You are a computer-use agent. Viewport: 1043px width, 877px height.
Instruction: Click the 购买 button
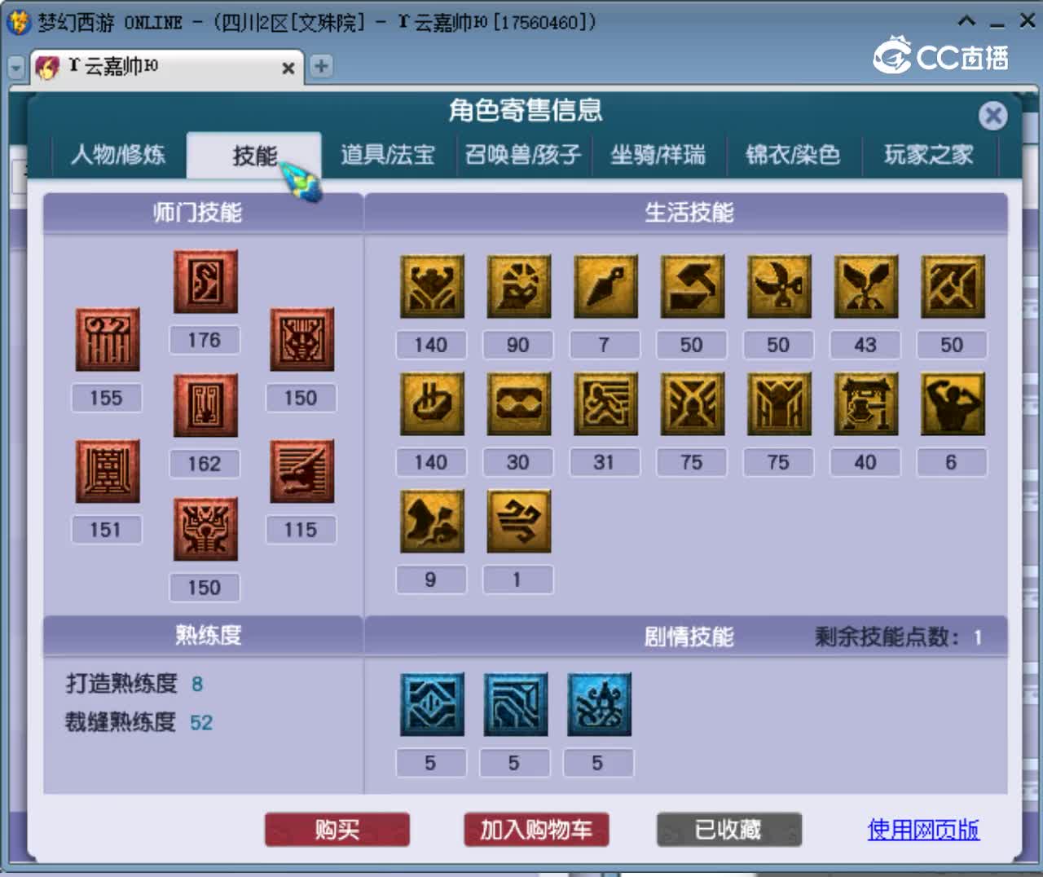tap(337, 830)
